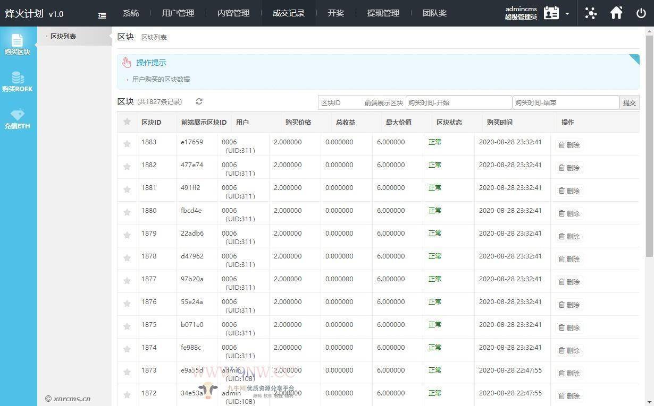Click the 提交 filter button
The height and width of the screenshot is (406, 654).
[x=629, y=102]
